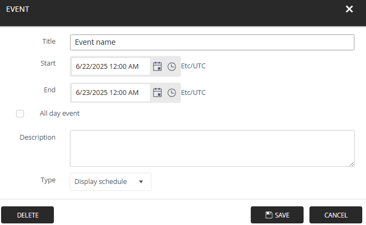Click the Description field label
This screenshot has width=366, height=225.
[37, 138]
